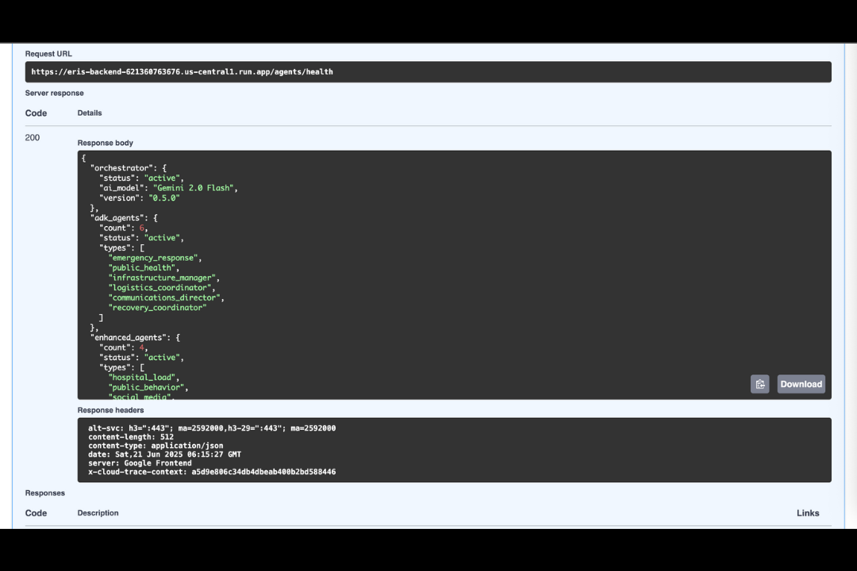
Task: Click "emergency_response" in types list
Action: (x=153, y=258)
